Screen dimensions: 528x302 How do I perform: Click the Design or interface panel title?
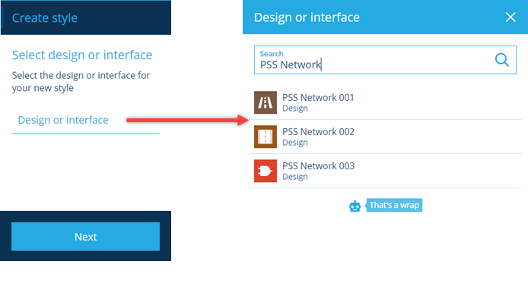[x=307, y=17]
